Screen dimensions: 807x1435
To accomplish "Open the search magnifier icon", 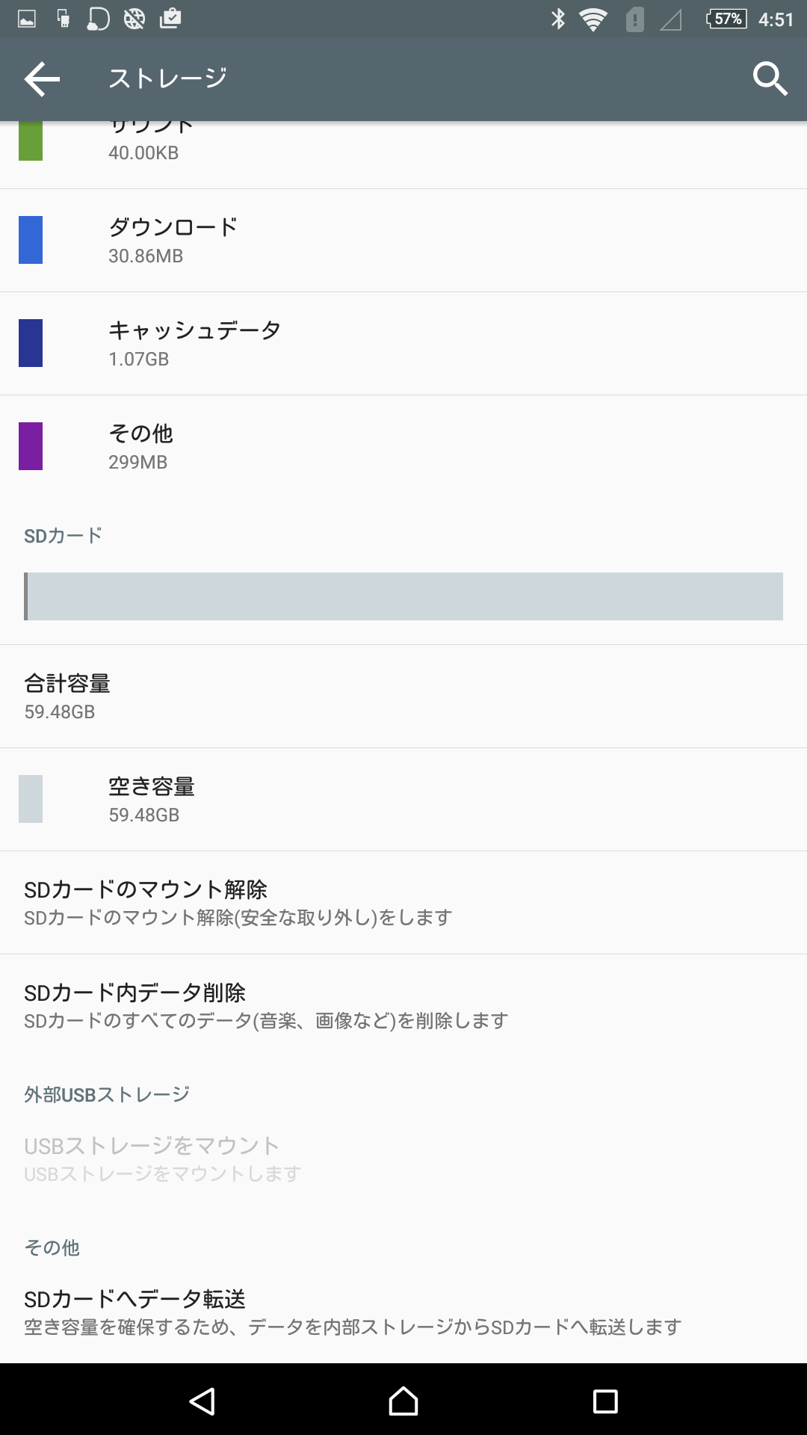I will 770,78.
